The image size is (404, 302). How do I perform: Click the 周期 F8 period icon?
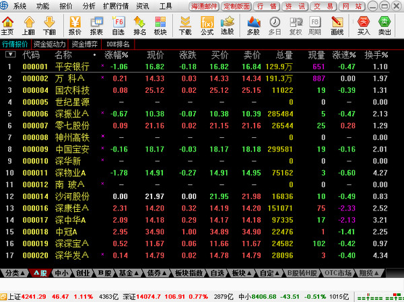pyautogui.click(x=314, y=26)
